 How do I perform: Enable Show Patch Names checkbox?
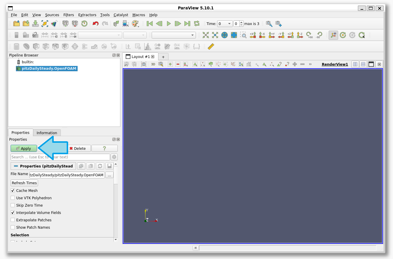tap(13, 228)
